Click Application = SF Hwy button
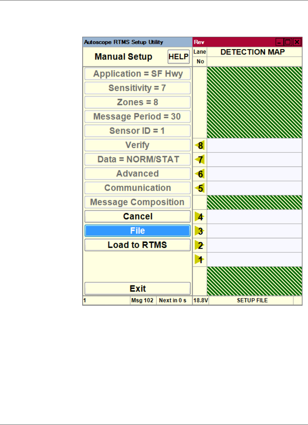This screenshot has height=425, width=308. pyautogui.click(x=138, y=74)
